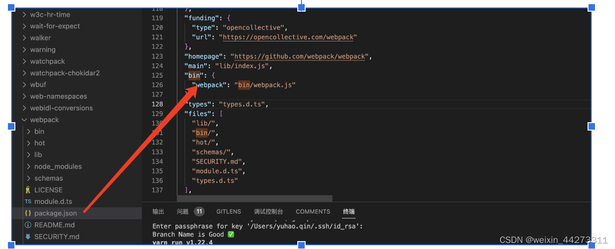Click "hot/" entry in files array
The image size is (615, 249).
(203, 142)
